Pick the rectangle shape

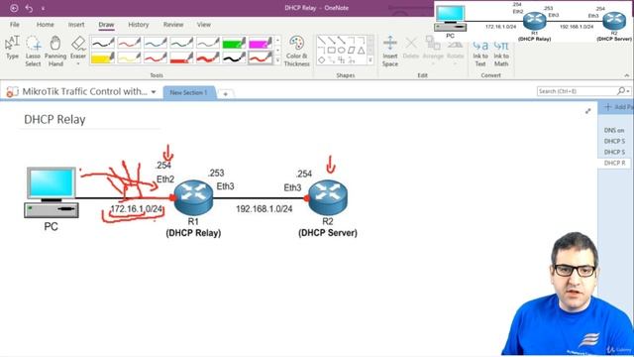click(332, 51)
